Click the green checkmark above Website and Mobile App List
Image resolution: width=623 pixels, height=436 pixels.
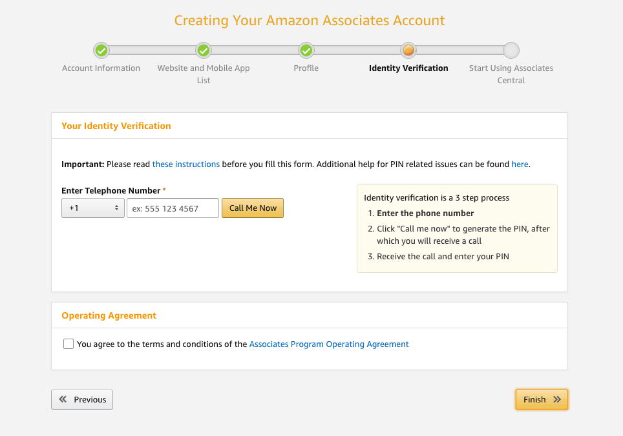pos(204,50)
